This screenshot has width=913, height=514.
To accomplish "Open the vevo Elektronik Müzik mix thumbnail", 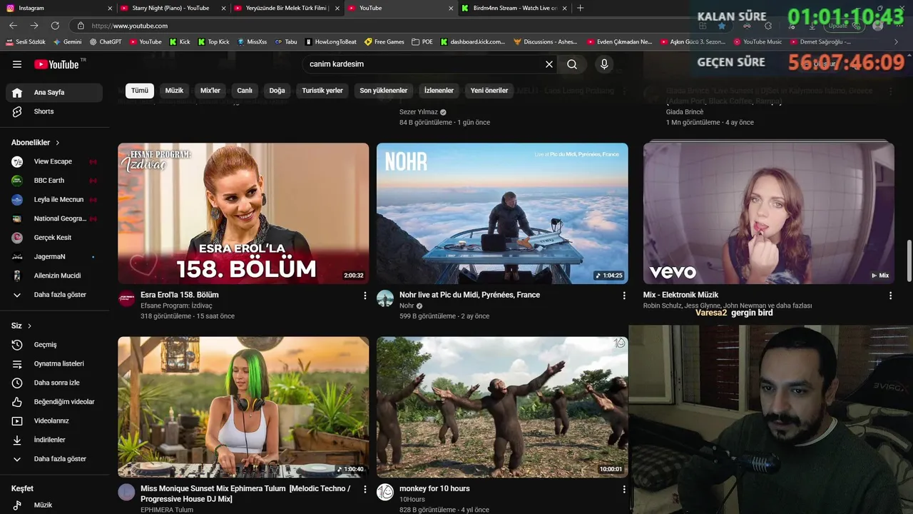I will click(768, 213).
